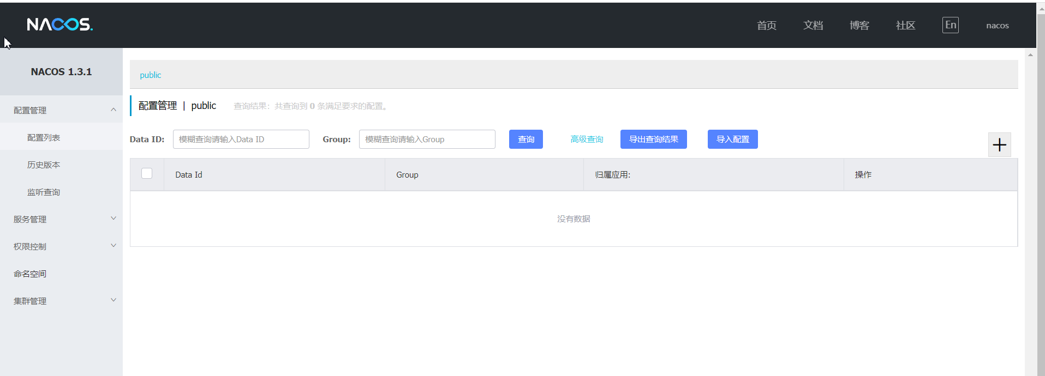Select the public namespace tab
This screenshot has width=1045, height=376.
pos(151,75)
